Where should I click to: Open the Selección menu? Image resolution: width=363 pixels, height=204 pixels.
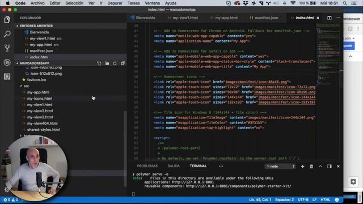[74, 3]
